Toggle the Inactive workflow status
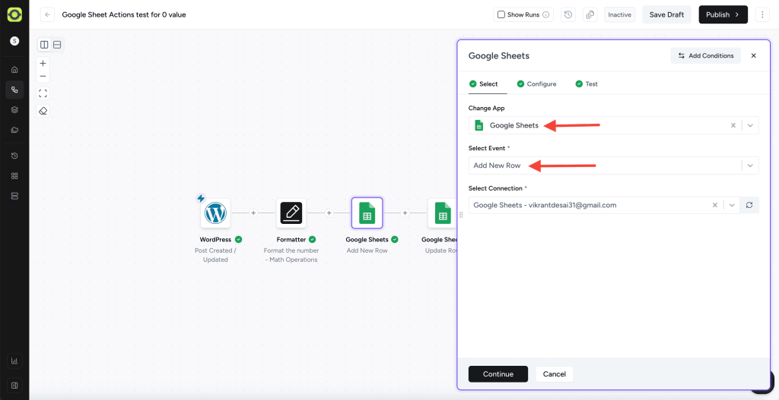Screen dimensions: 779x400 619,14
